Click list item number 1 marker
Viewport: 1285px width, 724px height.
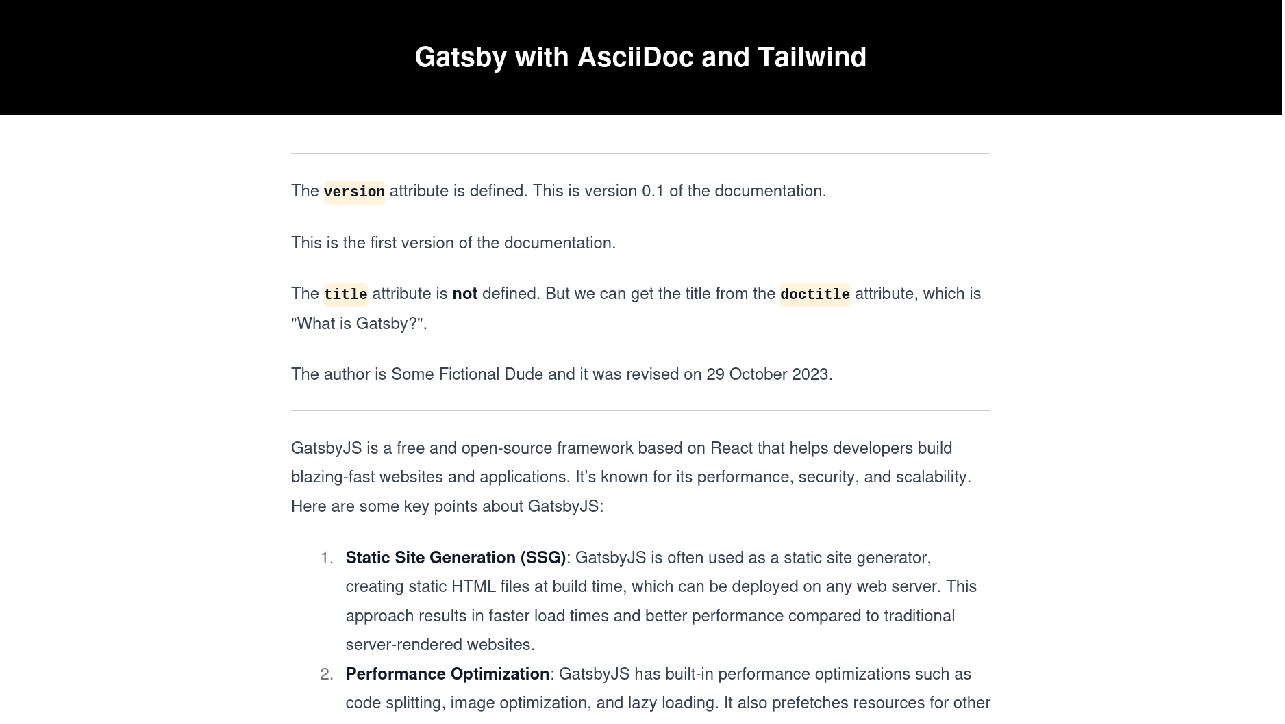pos(327,558)
